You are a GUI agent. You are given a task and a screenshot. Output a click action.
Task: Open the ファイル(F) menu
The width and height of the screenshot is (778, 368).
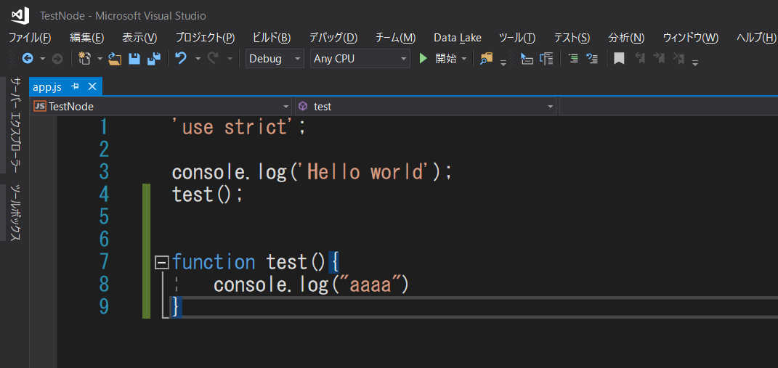[x=29, y=38]
